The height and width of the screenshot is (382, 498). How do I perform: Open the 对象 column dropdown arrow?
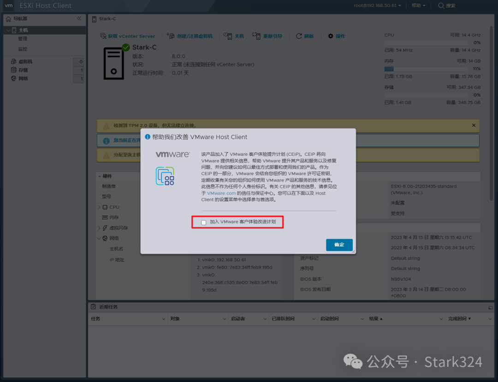(225, 319)
